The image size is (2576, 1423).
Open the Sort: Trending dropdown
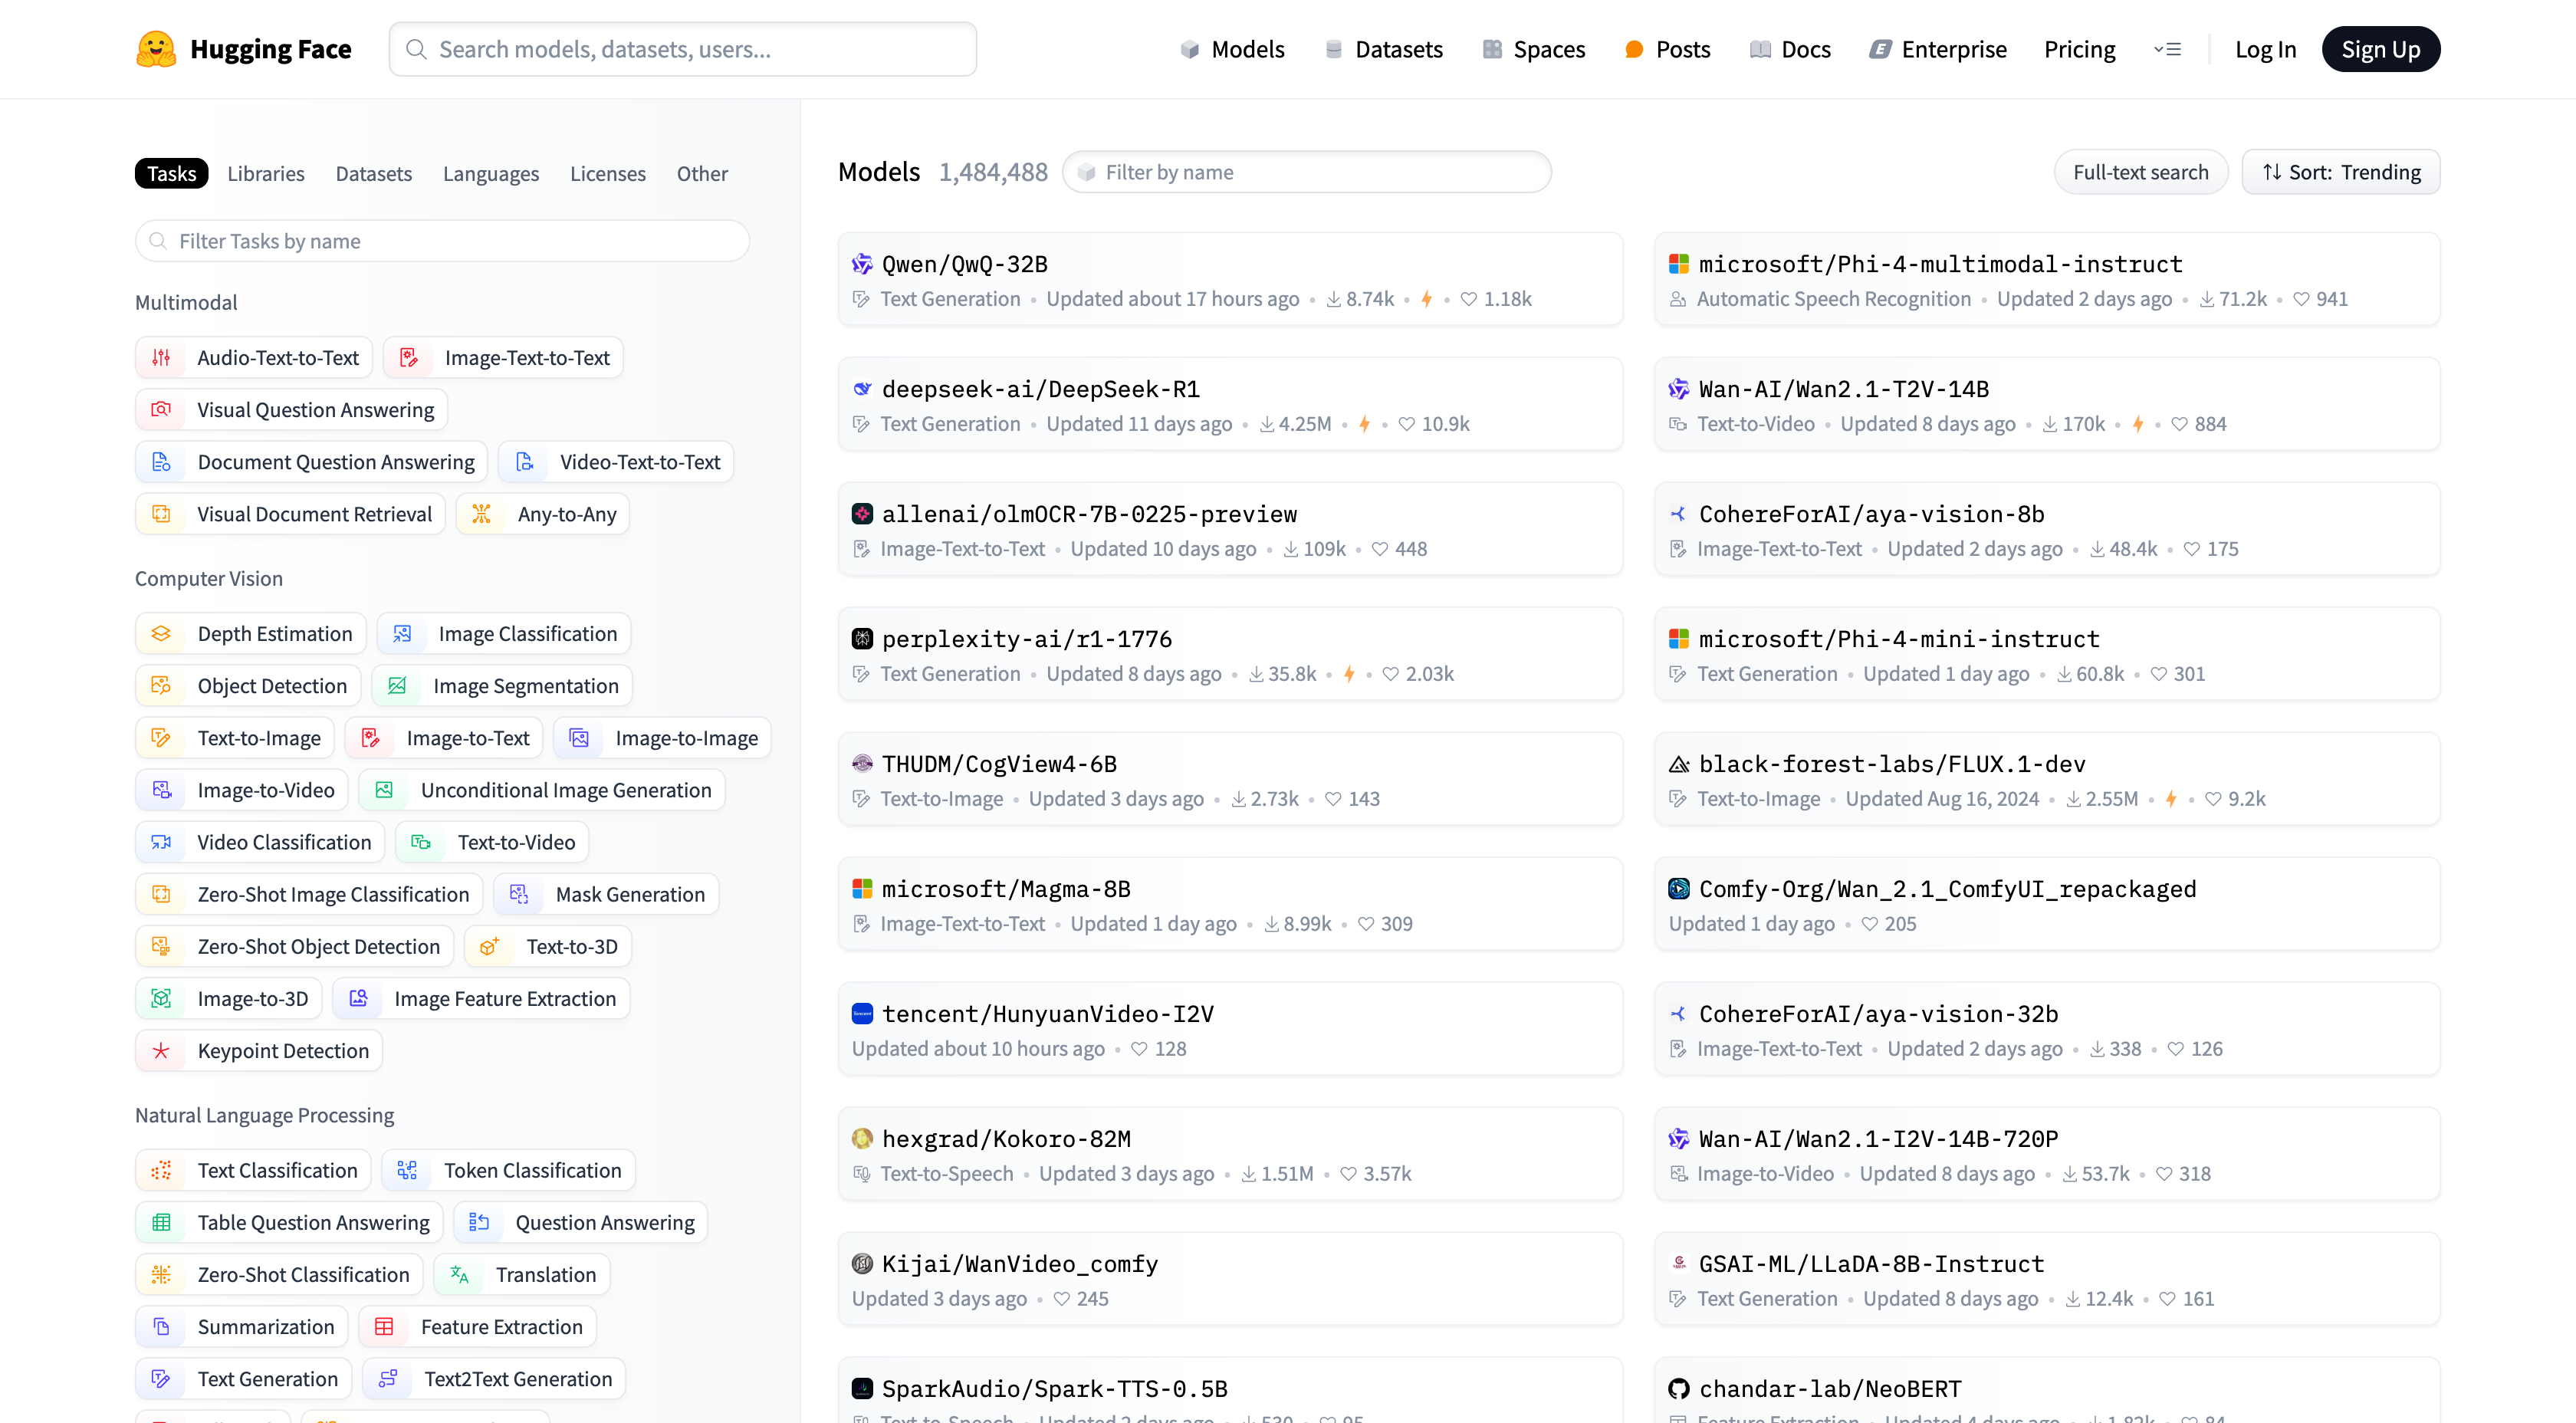click(x=2340, y=172)
